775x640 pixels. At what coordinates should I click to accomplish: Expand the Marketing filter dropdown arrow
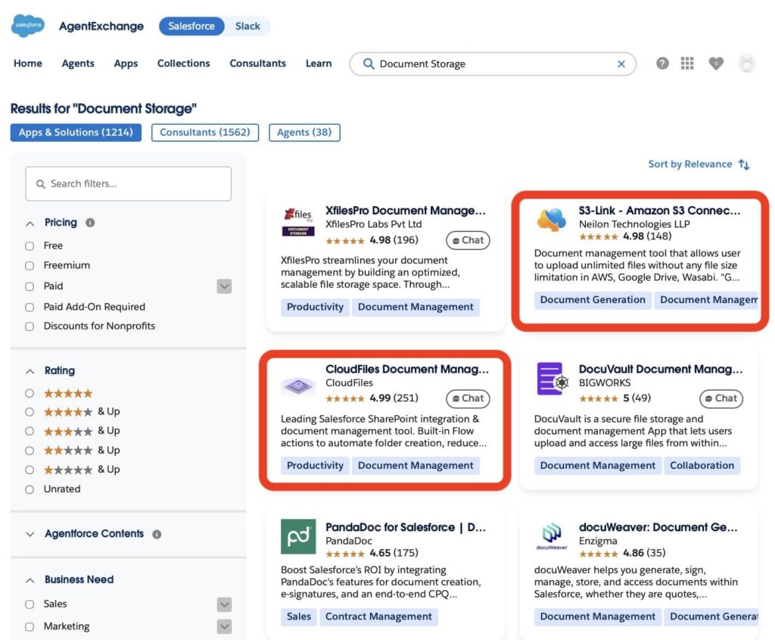click(224, 626)
